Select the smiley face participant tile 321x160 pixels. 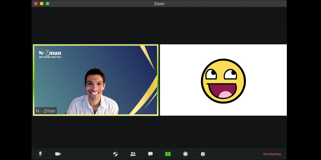tap(223, 80)
